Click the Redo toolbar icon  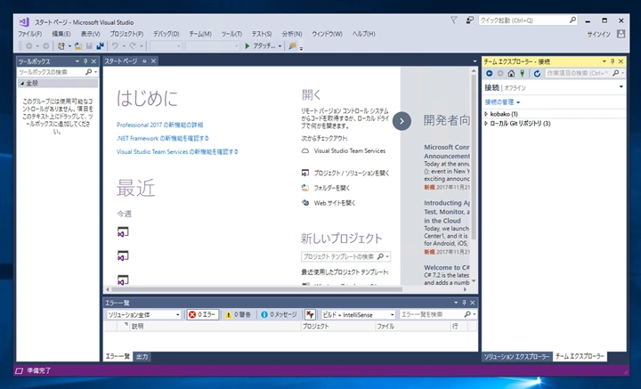[x=133, y=46]
